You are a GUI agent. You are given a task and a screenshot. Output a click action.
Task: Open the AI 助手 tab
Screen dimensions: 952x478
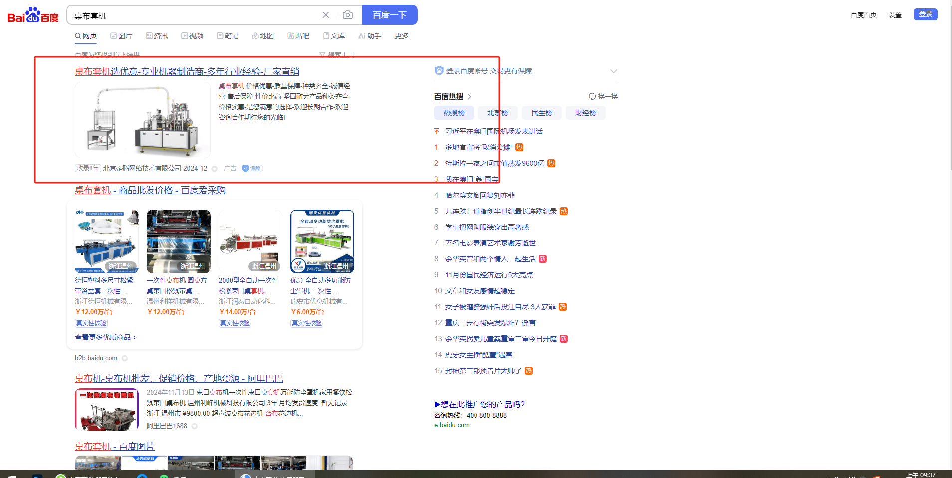[370, 36]
